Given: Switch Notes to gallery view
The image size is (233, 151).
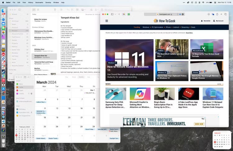Looking at the screenshot, I should coord(38,10).
